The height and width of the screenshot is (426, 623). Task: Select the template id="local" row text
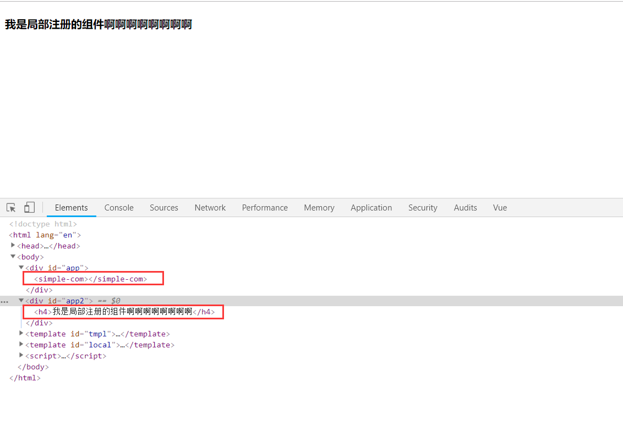100,345
